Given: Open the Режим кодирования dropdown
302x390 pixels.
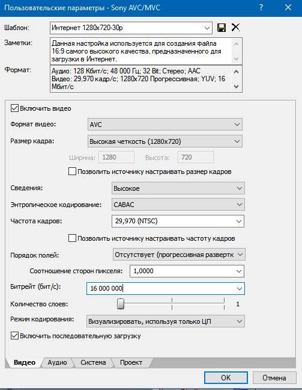Looking at the screenshot, I should pos(165,321).
